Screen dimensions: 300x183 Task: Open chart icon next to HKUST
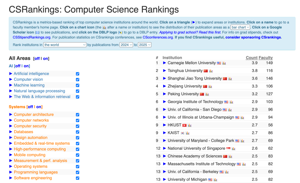(x=189, y=125)
